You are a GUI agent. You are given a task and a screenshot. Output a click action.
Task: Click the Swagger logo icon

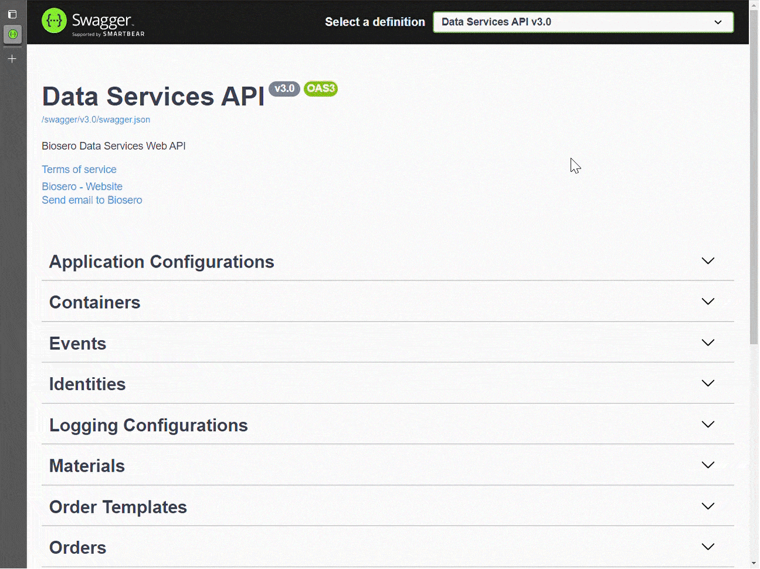54,21
